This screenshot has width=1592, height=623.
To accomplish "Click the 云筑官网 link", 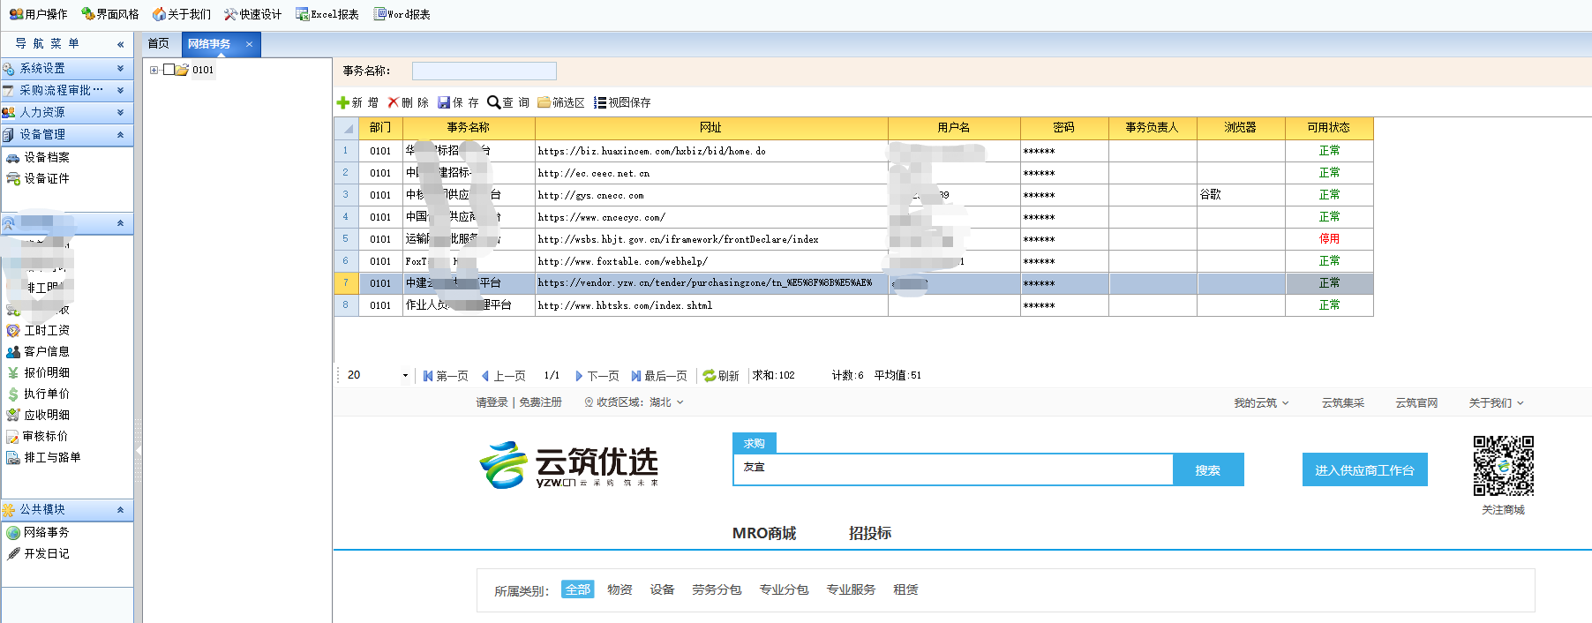I will coord(1416,403).
